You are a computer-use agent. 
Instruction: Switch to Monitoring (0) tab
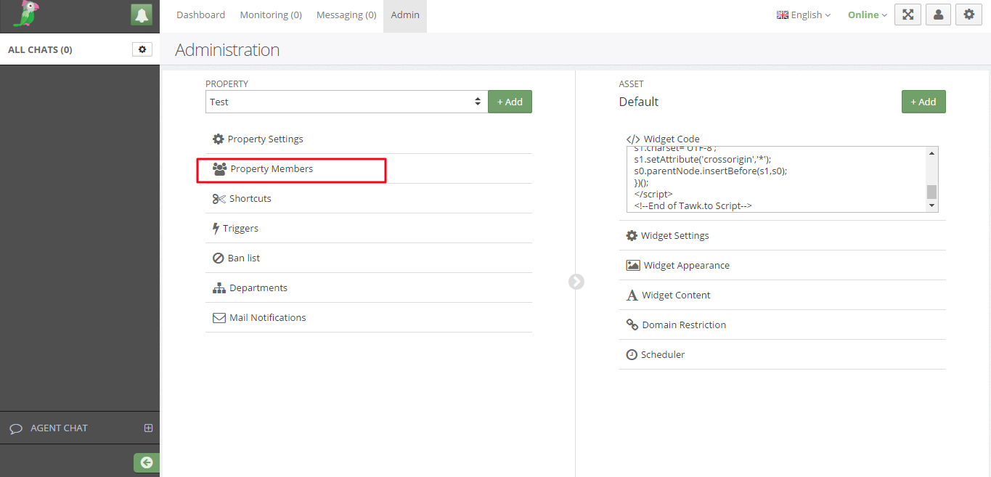pyautogui.click(x=271, y=15)
